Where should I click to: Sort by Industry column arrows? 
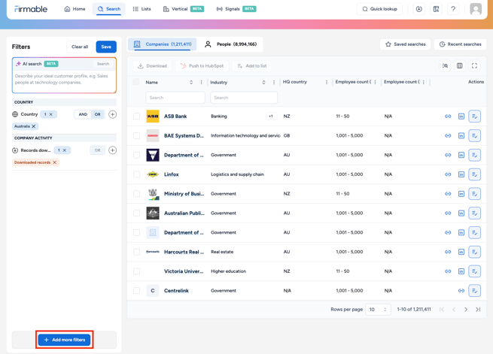coord(263,82)
